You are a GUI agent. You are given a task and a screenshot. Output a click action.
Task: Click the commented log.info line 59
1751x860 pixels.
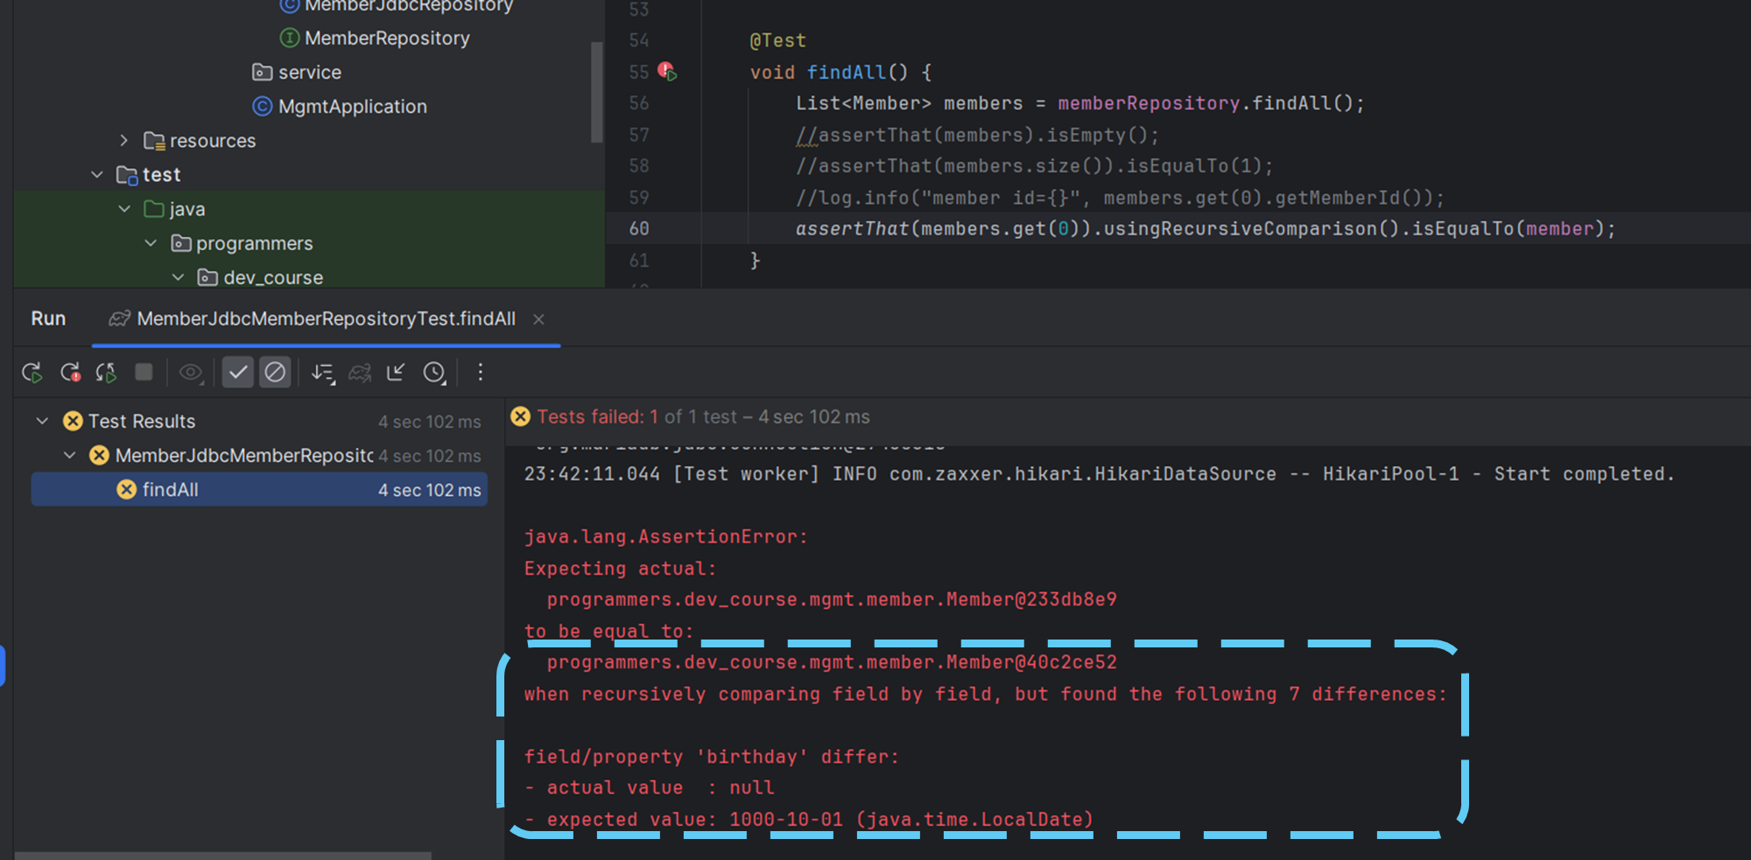coord(1120,198)
